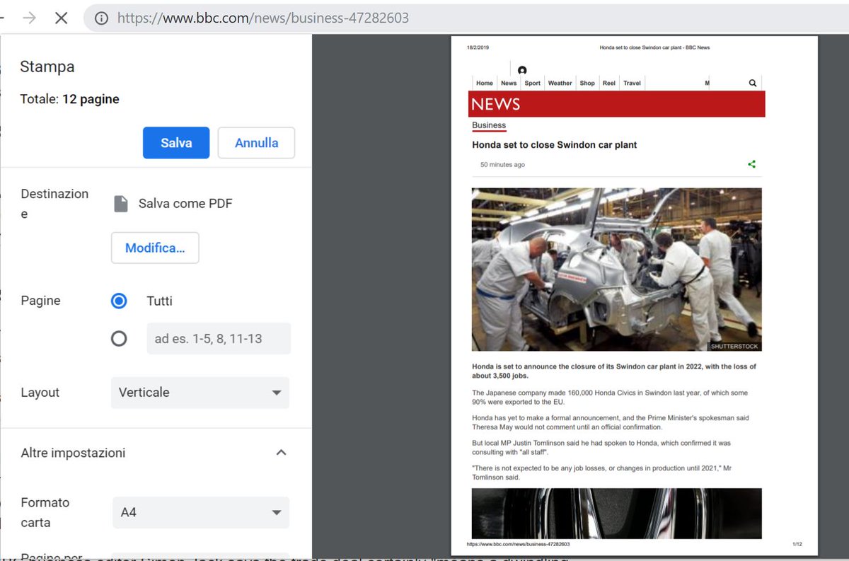
Task: Click the BBC URL in the address bar
Action: [x=263, y=18]
